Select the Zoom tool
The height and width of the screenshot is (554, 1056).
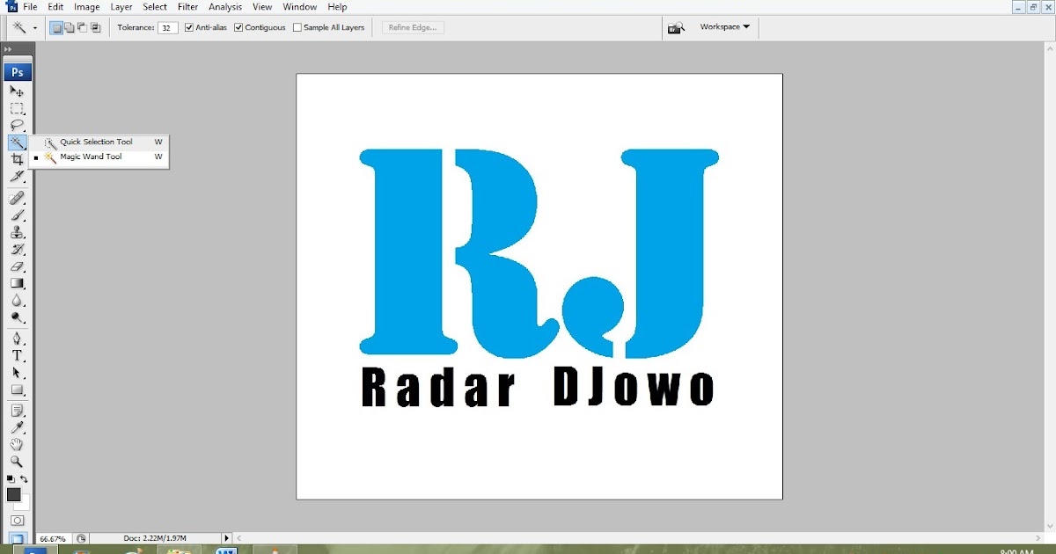18,463
